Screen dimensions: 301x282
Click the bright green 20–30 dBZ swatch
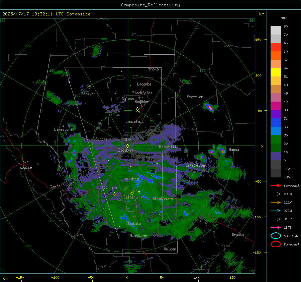276,139
